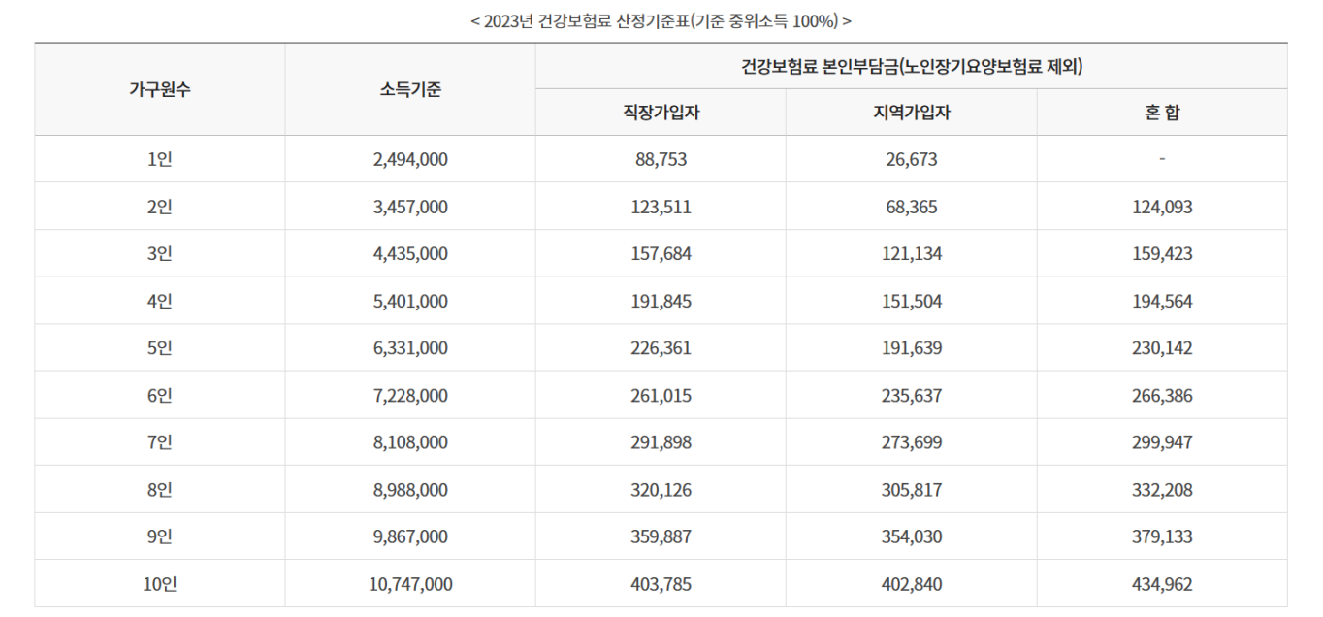Click mixed premium 434,962
This screenshot has width=1323, height=617.
pos(1162,584)
